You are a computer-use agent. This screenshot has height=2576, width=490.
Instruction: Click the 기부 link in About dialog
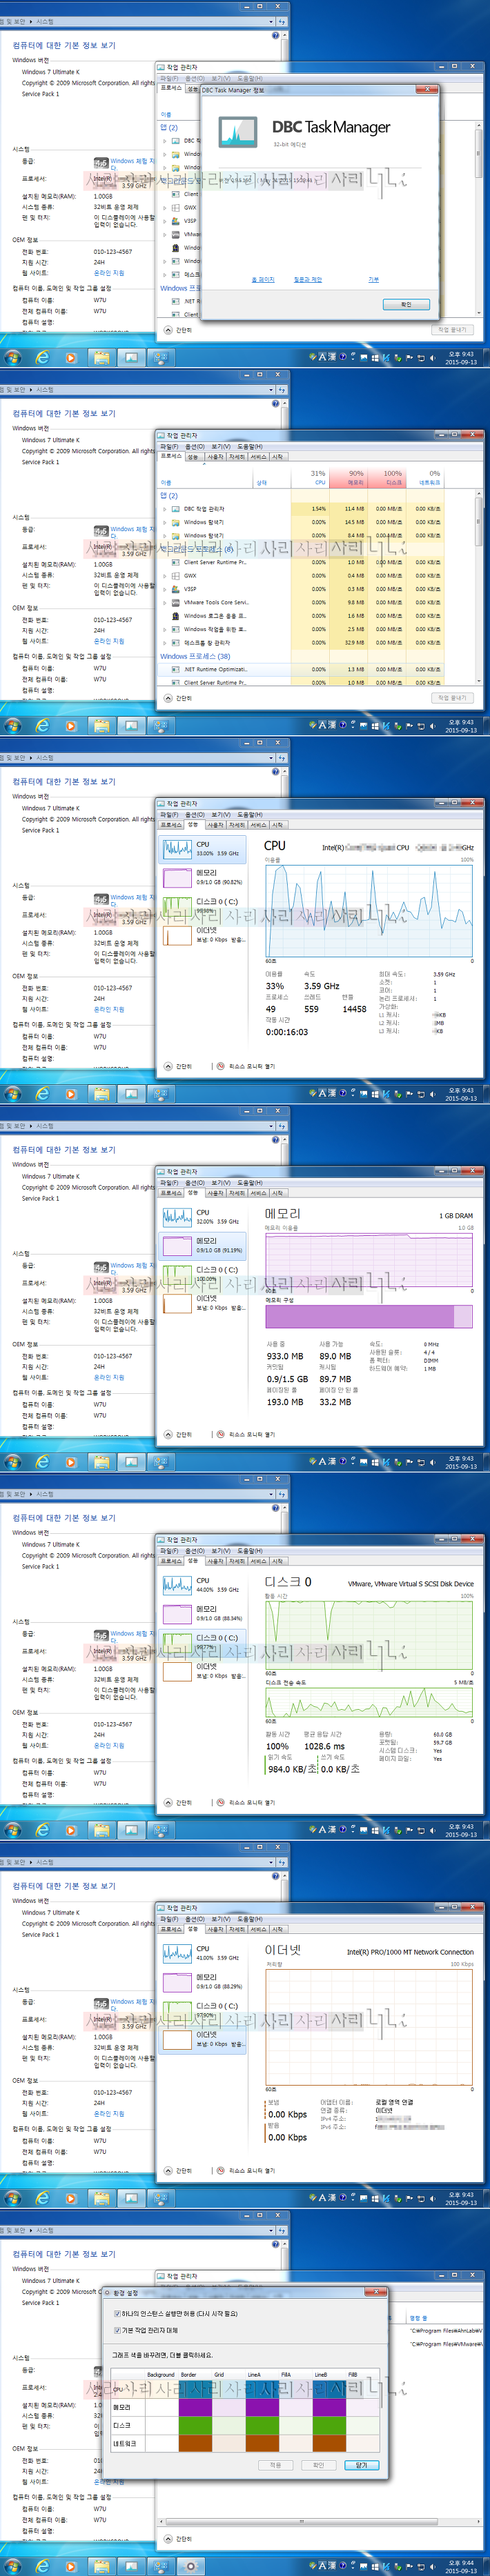click(373, 280)
